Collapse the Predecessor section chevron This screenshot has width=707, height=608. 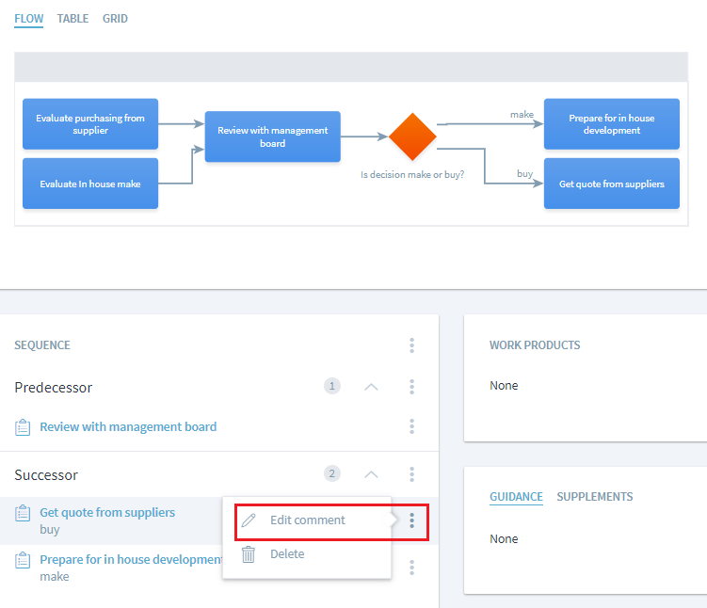tap(371, 387)
